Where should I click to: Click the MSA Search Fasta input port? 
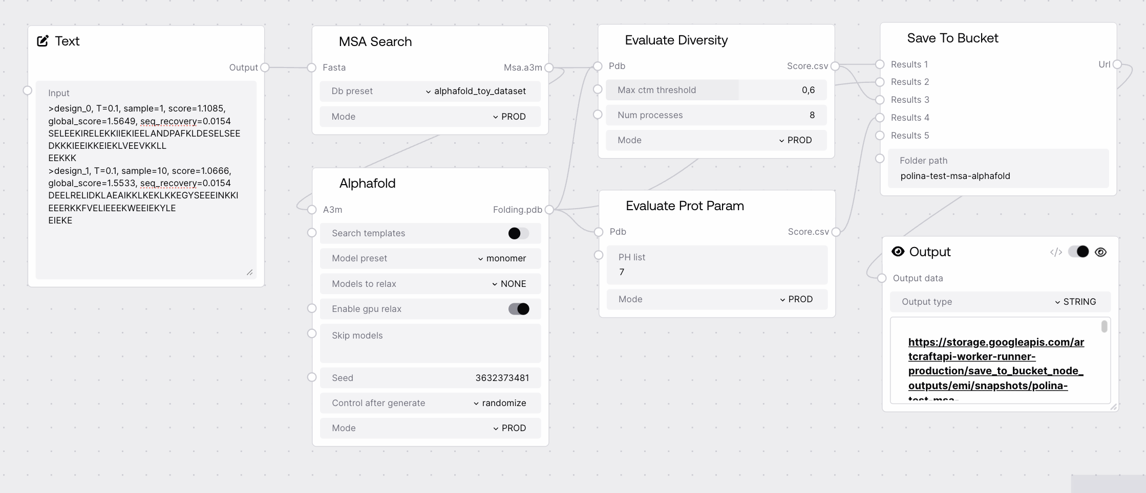click(x=311, y=68)
